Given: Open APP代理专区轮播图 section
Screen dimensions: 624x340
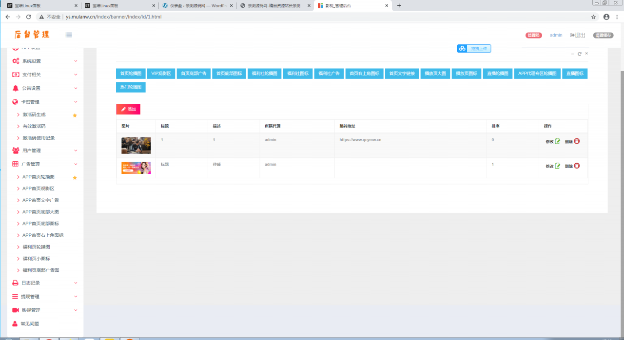Looking at the screenshot, I should [537, 74].
